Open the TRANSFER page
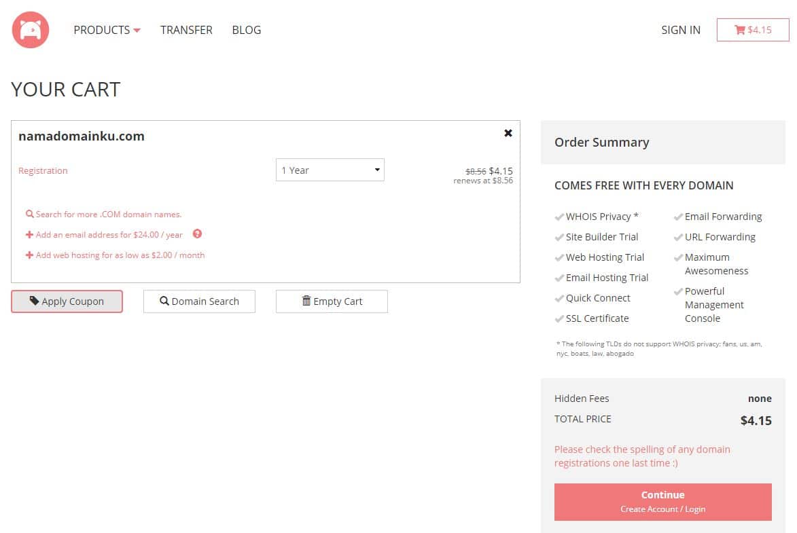This screenshot has height=533, width=797. (186, 30)
